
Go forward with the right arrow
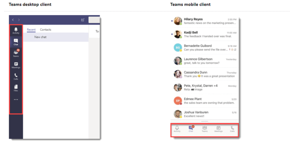[x=19, y=20]
